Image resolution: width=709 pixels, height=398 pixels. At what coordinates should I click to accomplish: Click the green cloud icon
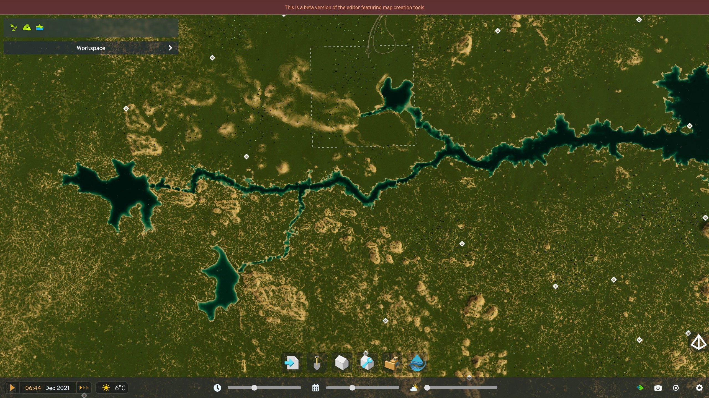tap(27, 27)
